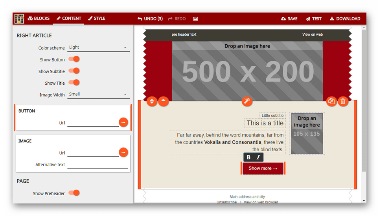This screenshot has height=216, width=379.
Task: Open the image gallery icon
Action: (195, 18)
